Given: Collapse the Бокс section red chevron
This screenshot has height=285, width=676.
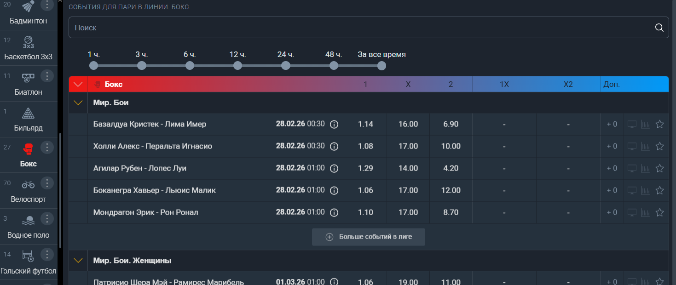Looking at the screenshot, I should point(78,85).
